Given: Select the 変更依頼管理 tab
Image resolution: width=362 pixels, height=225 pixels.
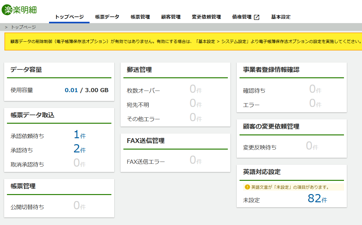Looking at the screenshot, I should click(x=206, y=17).
